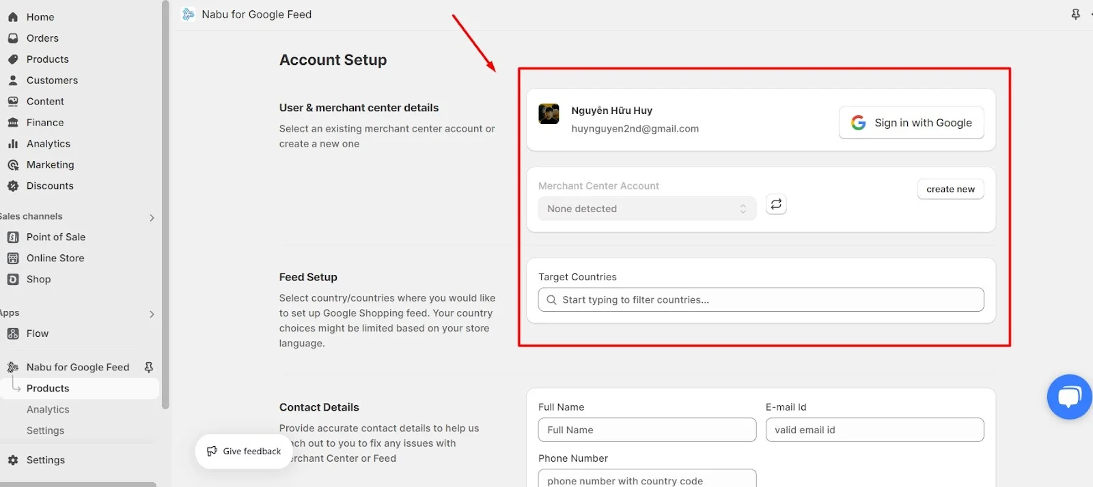The width and height of the screenshot is (1093, 487).
Task: Click the Nabu logo in app header
Action: pos(189,14)
